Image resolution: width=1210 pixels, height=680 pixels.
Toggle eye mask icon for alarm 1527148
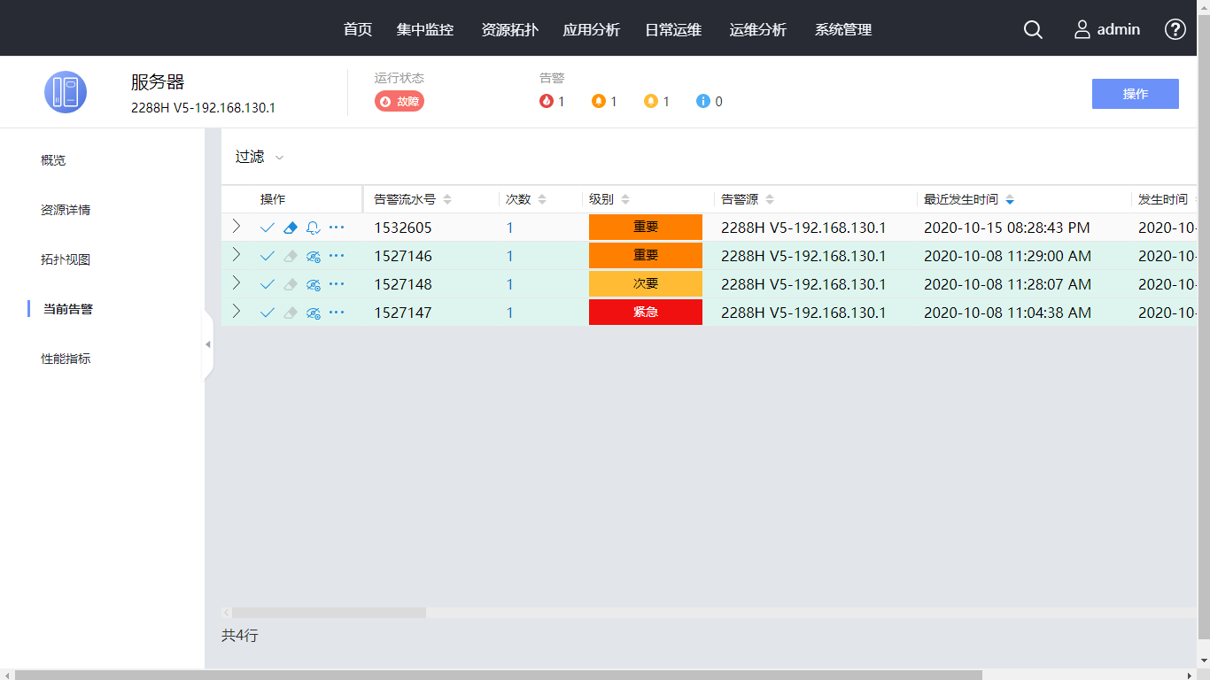313,284
